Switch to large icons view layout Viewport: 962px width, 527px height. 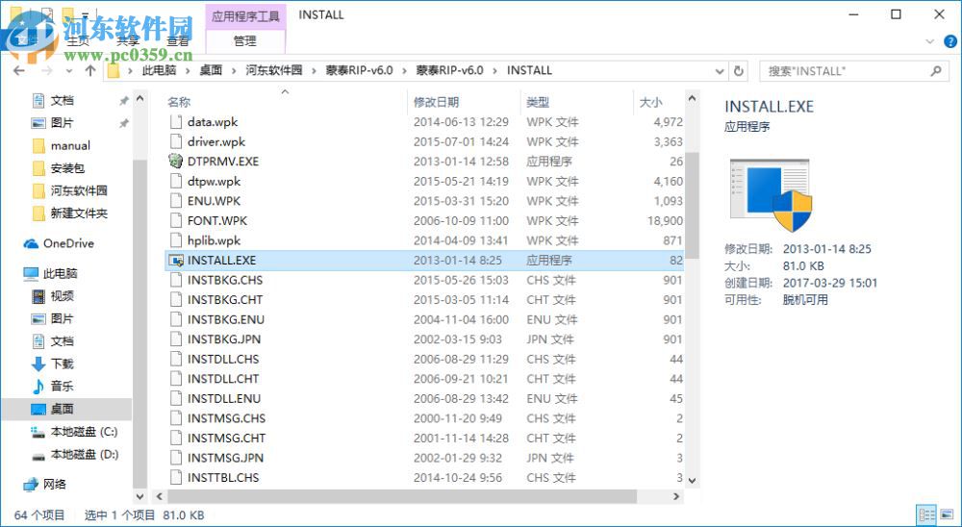pos(947,514)
